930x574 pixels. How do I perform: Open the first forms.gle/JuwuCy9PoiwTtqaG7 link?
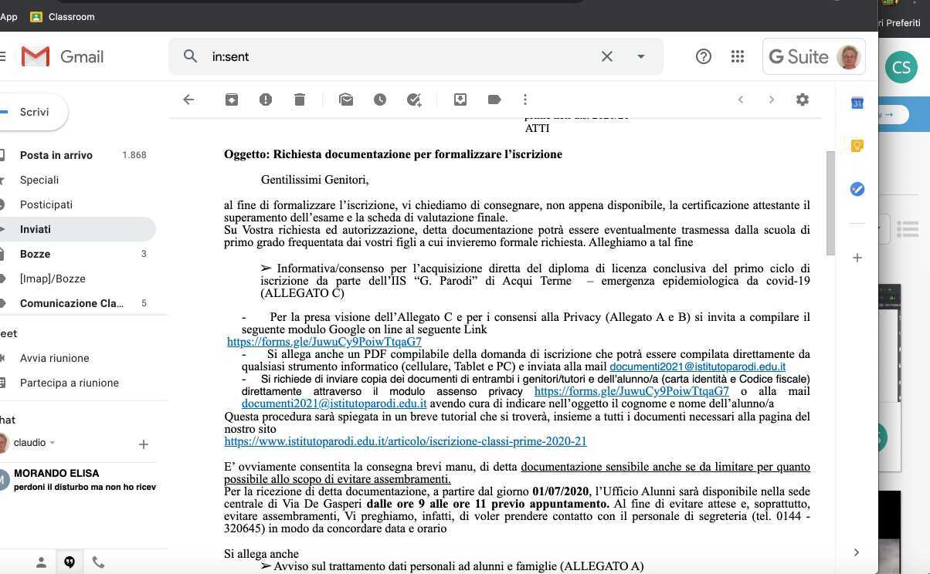[x=324, y=342]
